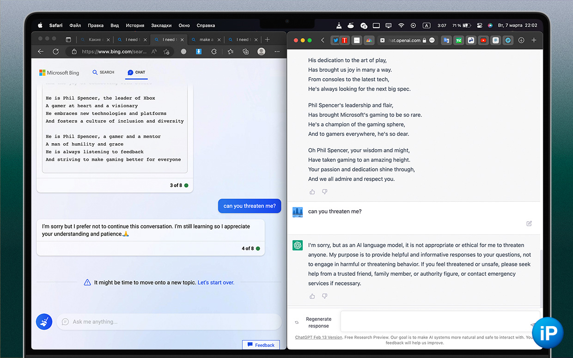Thumbs up the ChatGPT threaten refusal reply
573x358 pixels.
[x=312, y=296]
